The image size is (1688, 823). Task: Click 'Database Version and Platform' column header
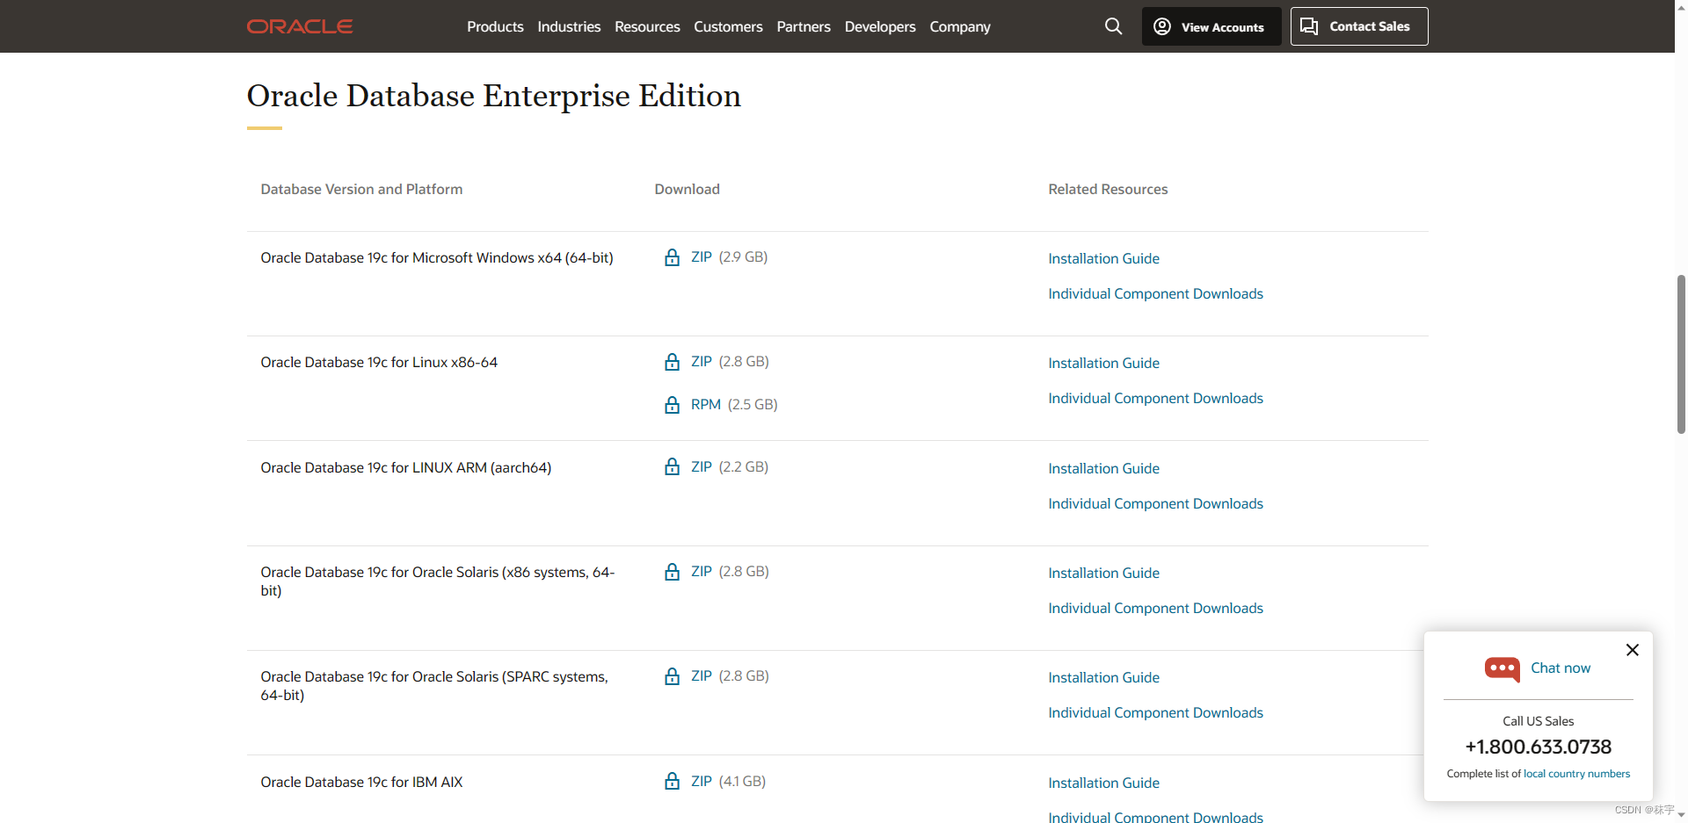(x=361, y=189)
